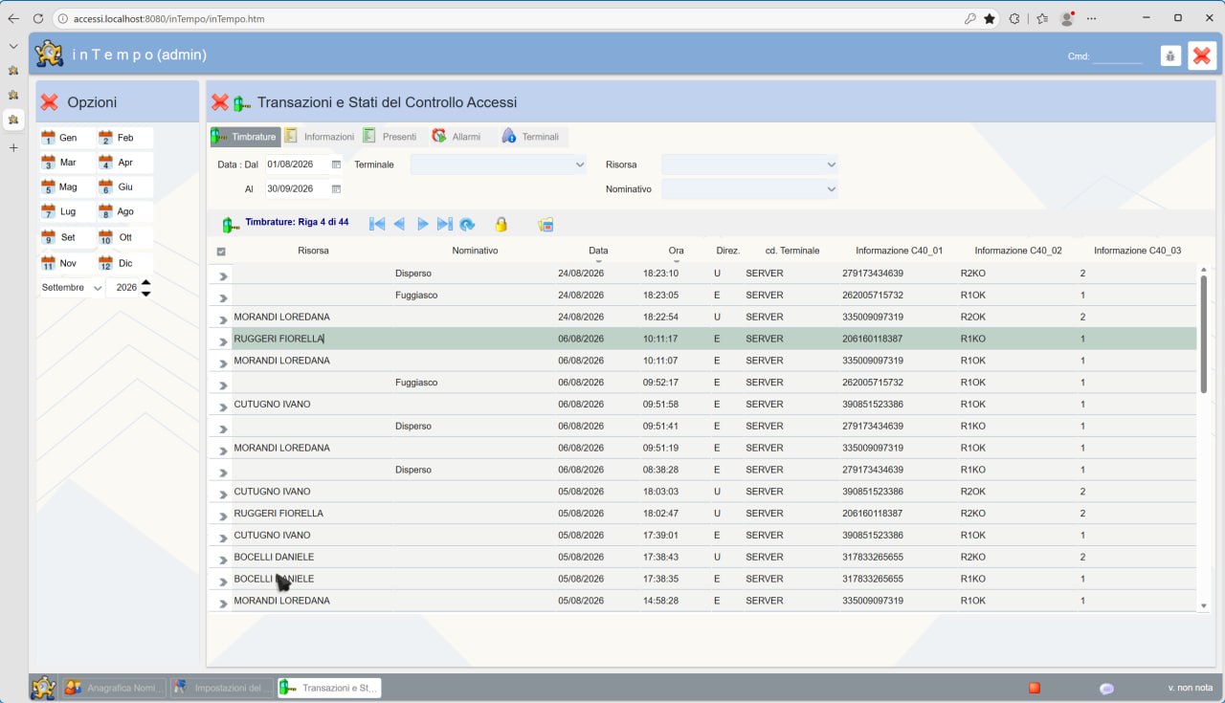This screenshot has width=1225, height=703.
Task: Go to previous Timbrature record
Action: (x=399, y=224)
